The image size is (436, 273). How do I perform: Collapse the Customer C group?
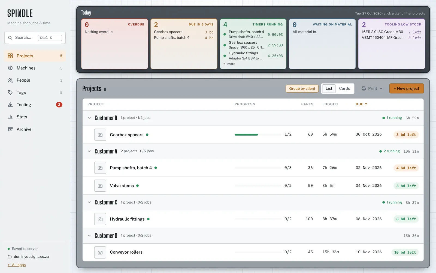click(89, 202)
